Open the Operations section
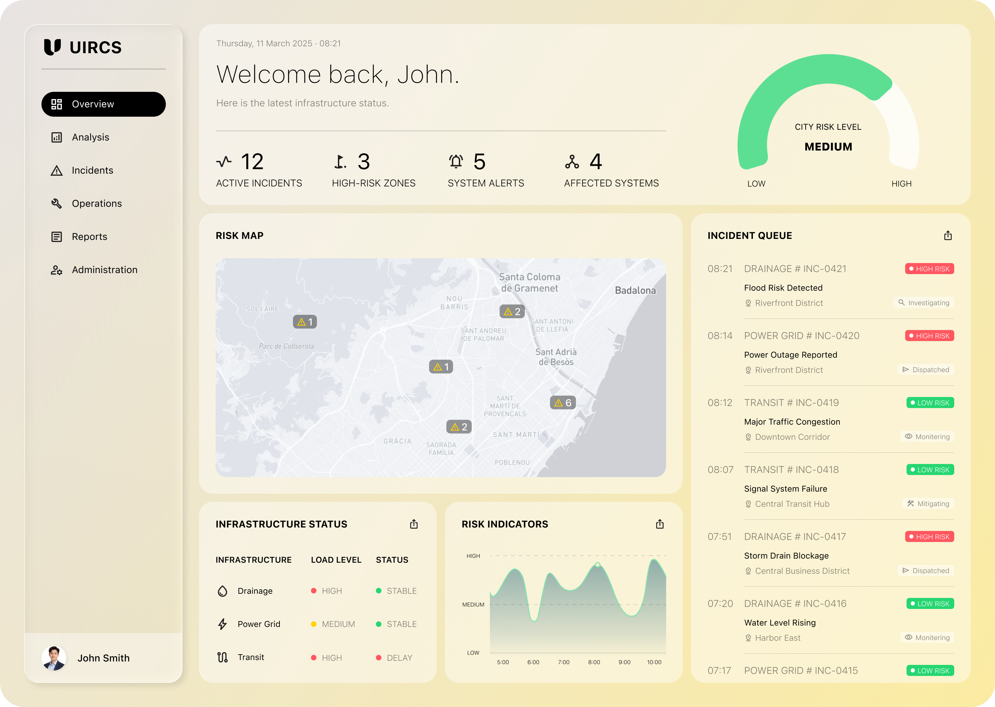Viewport: 995px width, 707px height. [x=97, y=203]
